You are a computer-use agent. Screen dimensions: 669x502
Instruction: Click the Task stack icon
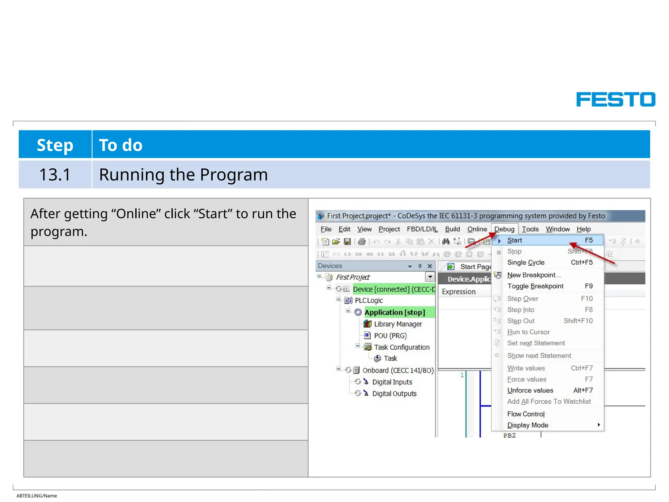[377, 359]
